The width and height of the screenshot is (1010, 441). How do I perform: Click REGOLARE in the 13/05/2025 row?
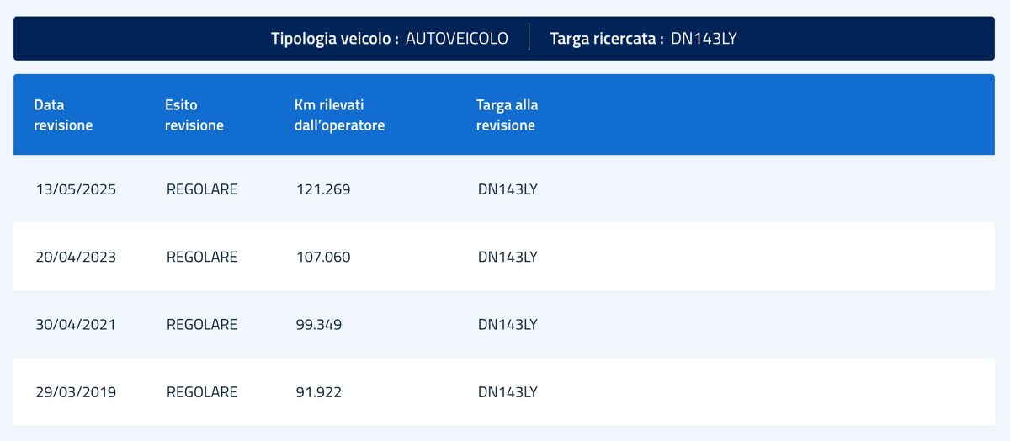pos(202,189)
